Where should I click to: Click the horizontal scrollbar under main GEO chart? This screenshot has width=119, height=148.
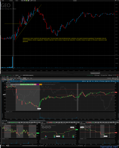pos(37,121)
